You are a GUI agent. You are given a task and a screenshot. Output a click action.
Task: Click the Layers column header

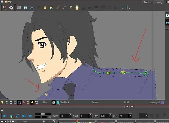pyautogui.click(x=24, y=122)
